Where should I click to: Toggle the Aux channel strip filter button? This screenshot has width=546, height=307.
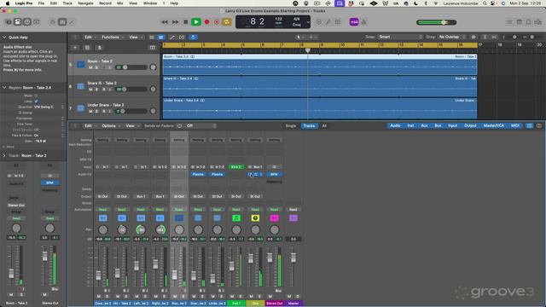424,125
